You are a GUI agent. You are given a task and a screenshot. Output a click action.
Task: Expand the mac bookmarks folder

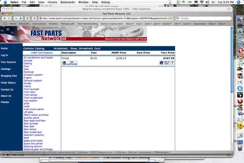point(139,24)
